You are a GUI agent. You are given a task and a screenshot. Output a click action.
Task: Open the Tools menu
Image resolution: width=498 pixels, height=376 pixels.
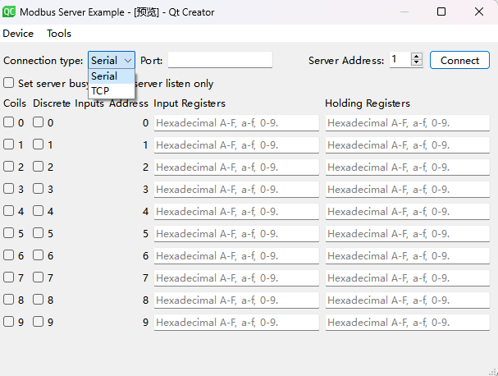59,34
